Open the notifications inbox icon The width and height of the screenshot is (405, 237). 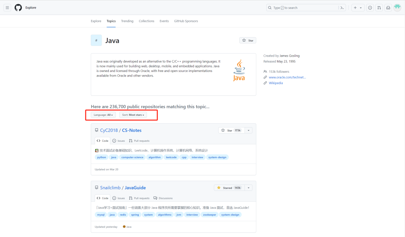[x=388, y=8]
